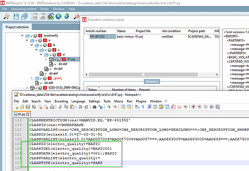Click the Save all icon in PARTproject
Image resolution: width=249 pixels, height=171 pixels.
(x=24, y=17)
